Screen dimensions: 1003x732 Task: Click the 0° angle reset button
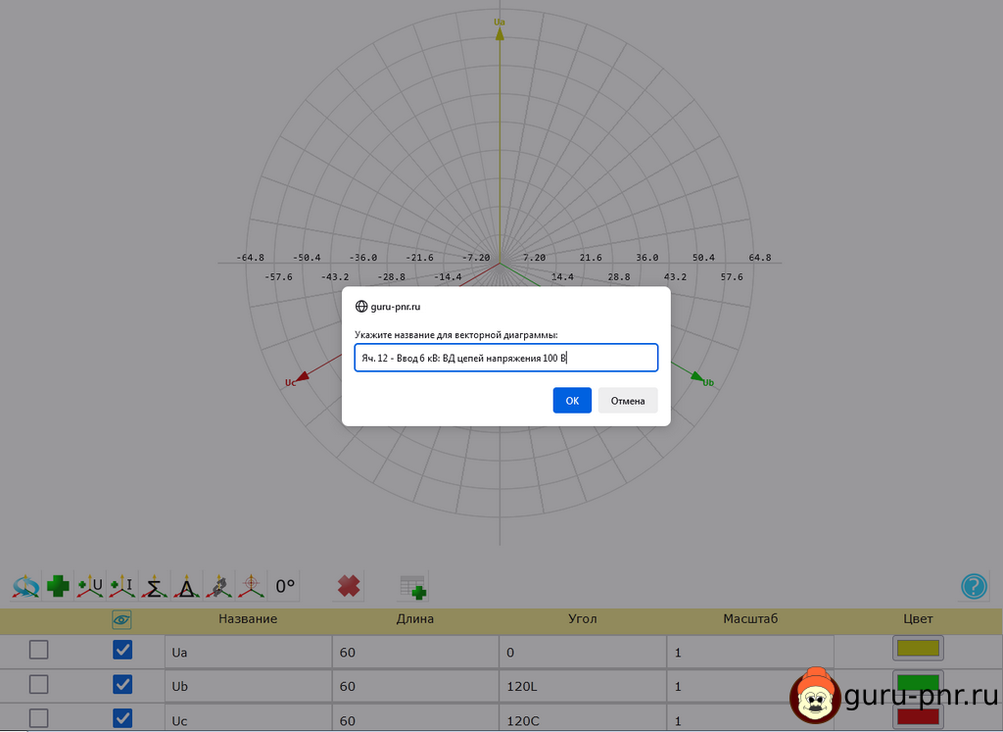pyautogui.click(x=285, y=586)
